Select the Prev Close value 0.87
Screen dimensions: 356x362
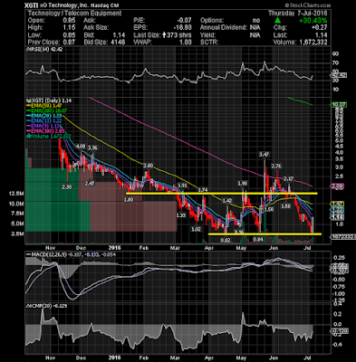(69, 43)
